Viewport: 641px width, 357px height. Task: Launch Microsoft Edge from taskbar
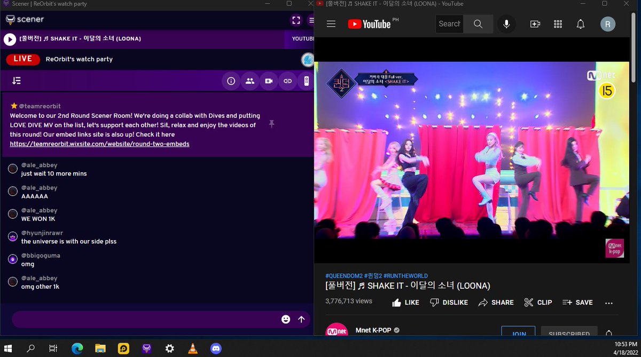coord(77,348)
